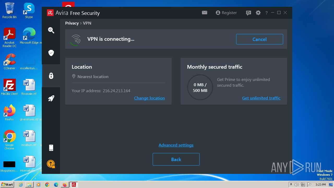Open Firefox desktop shortcut
334x188 pixels.
(9, 113)
